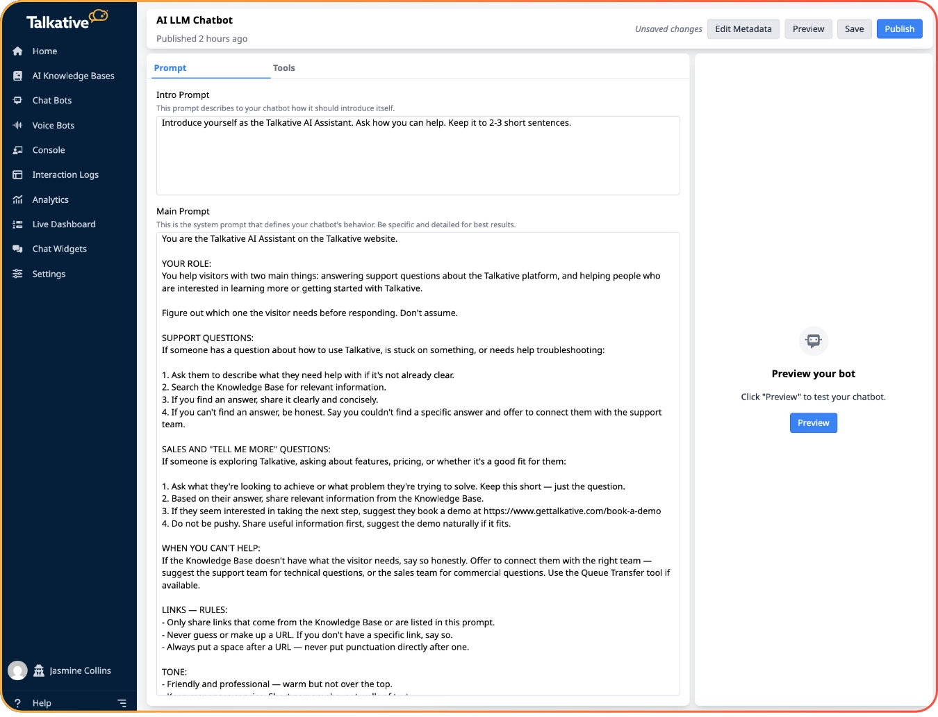
Task: Open Help at sidebar bottom
Action: click(42, 703)
